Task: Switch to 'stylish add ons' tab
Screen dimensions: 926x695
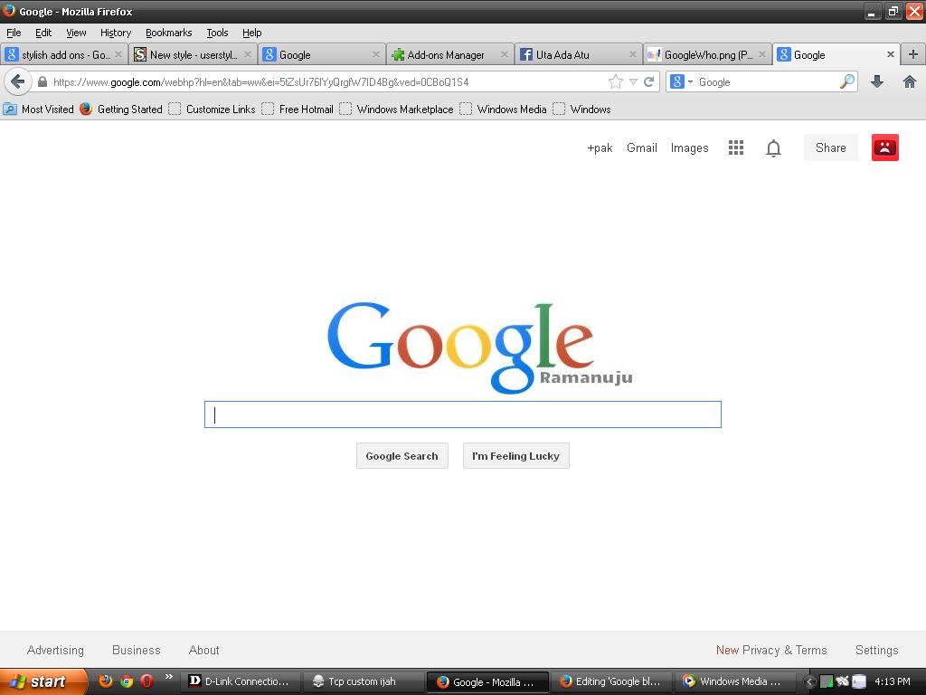Action: point(64,54)
